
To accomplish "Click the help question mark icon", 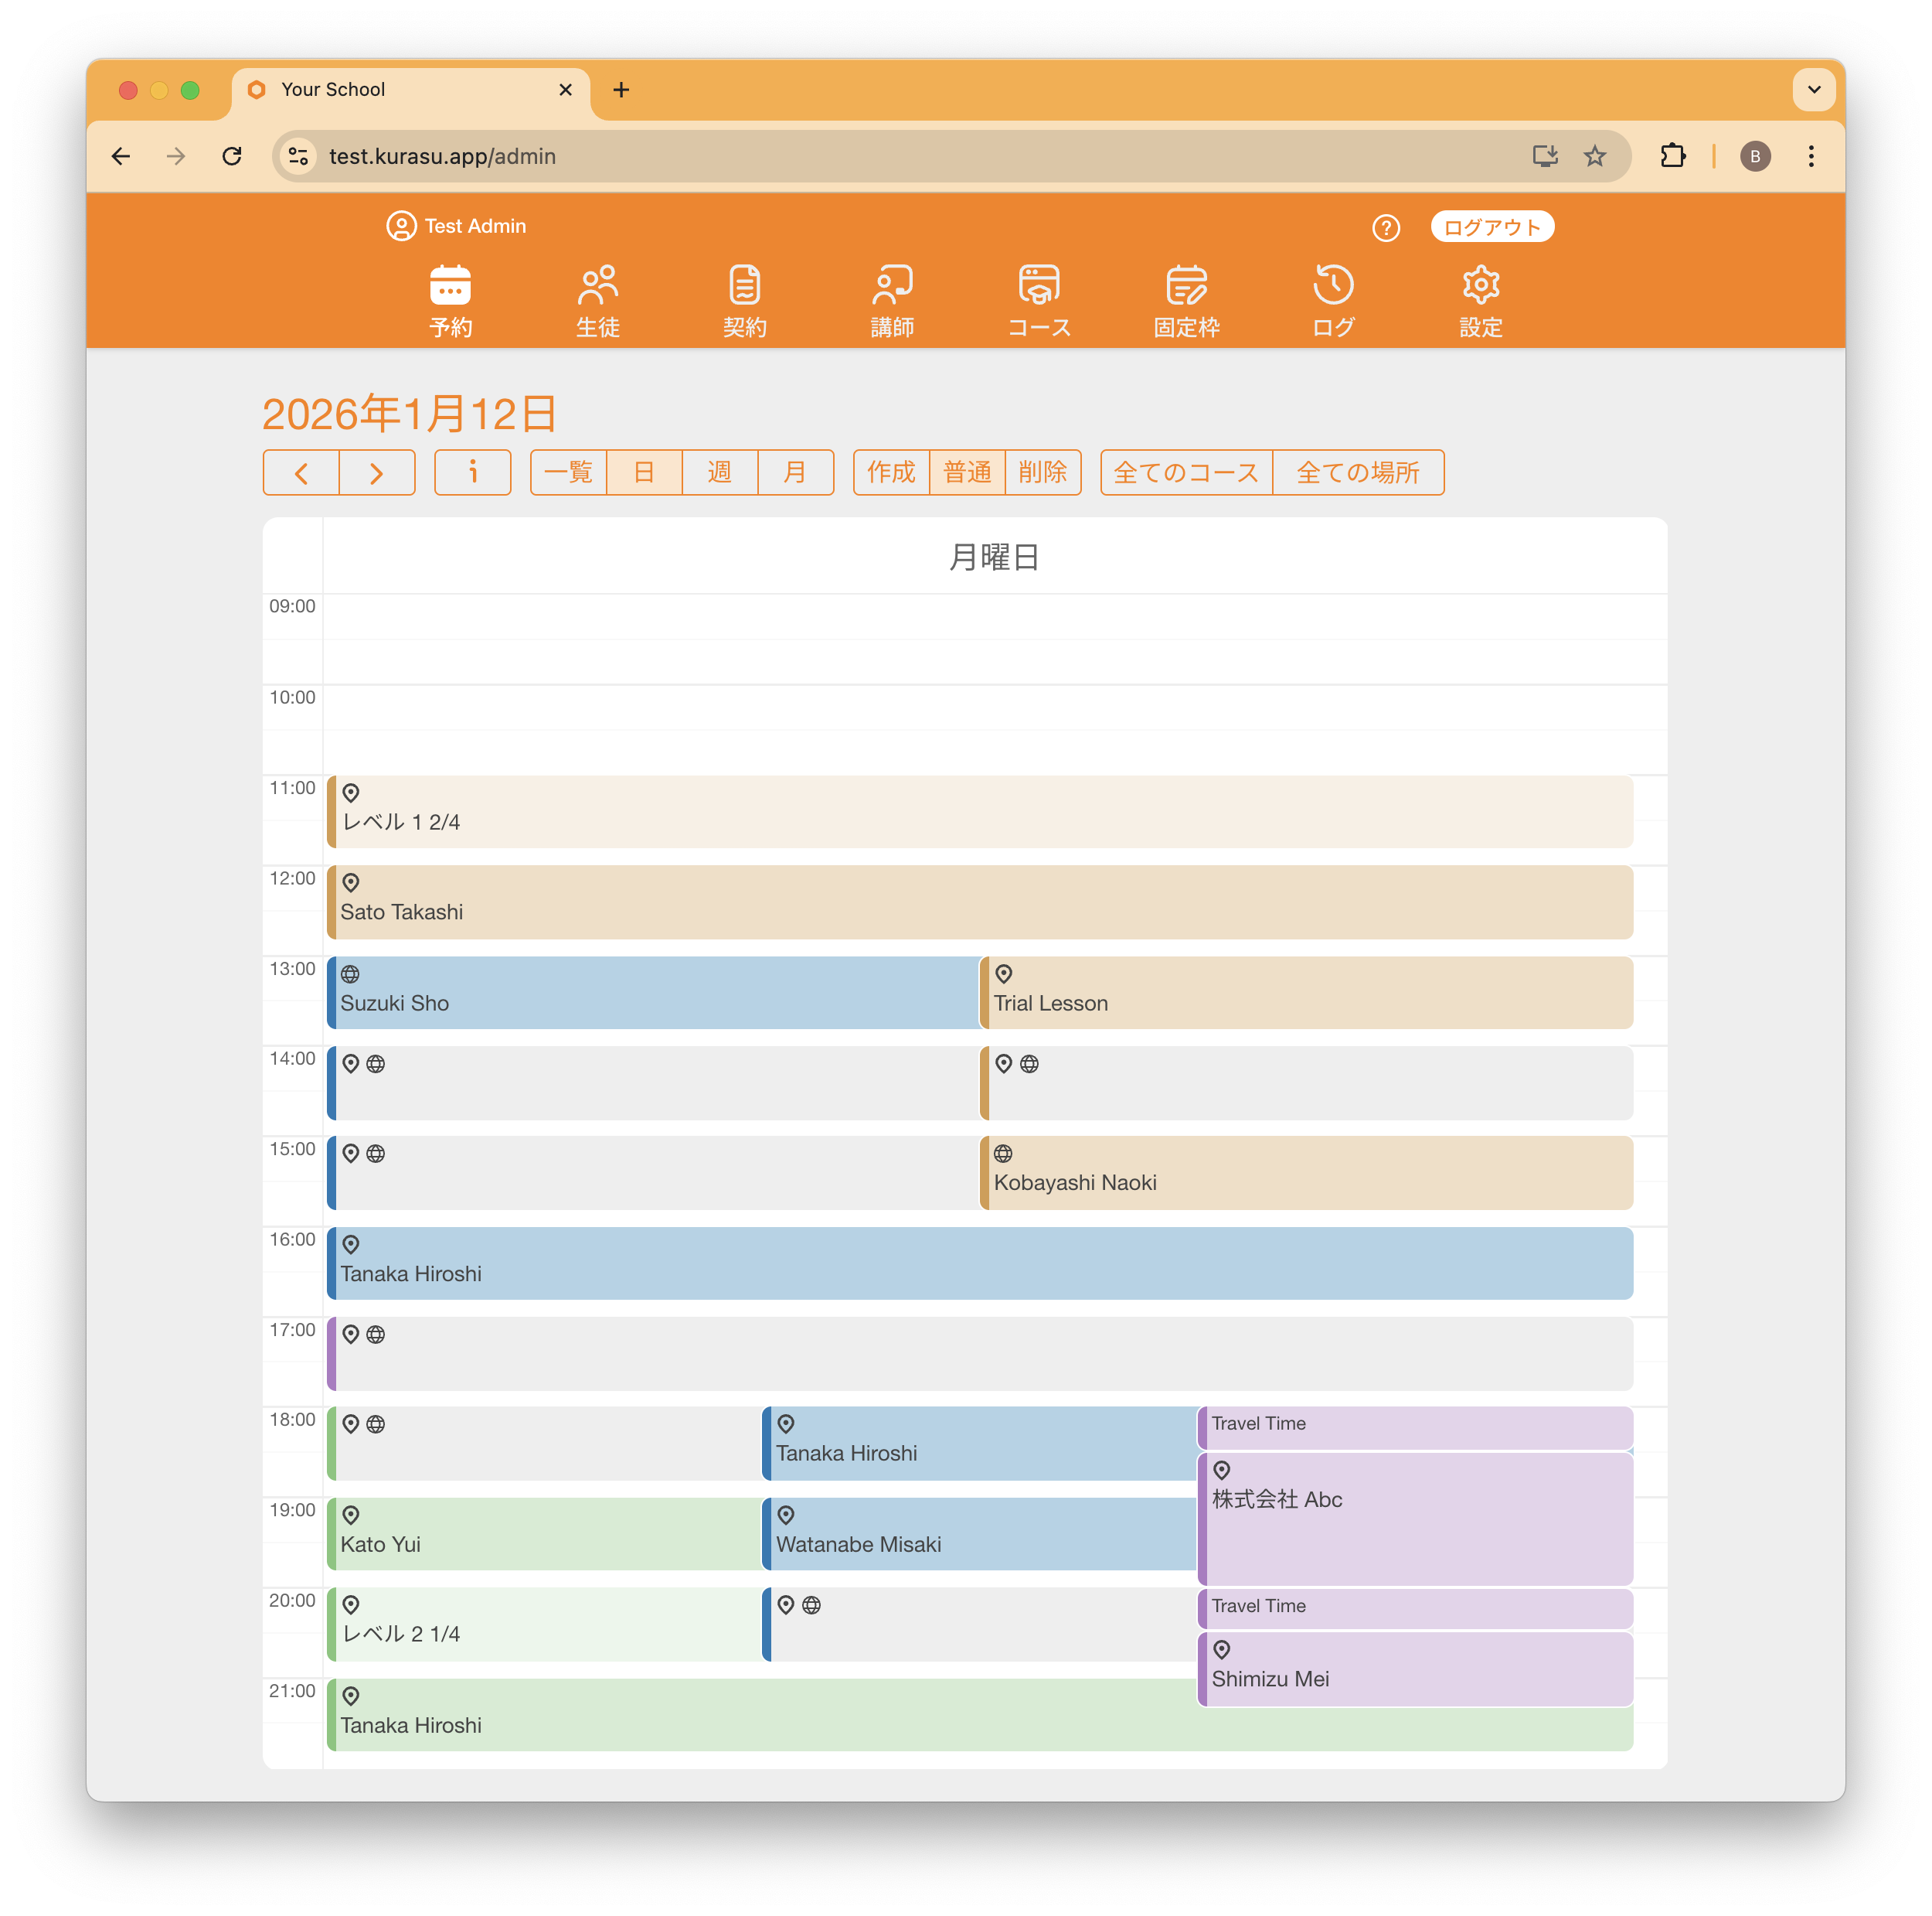I will 1385,228.
